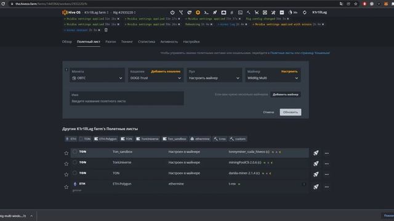Expand the K1r1llLag farm selector
The width and height of the screenshot is (394, 221).
click(x=97, y=12)
